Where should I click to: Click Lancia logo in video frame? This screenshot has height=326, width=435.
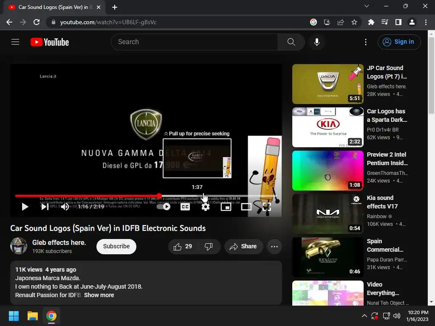click(146, 124)
